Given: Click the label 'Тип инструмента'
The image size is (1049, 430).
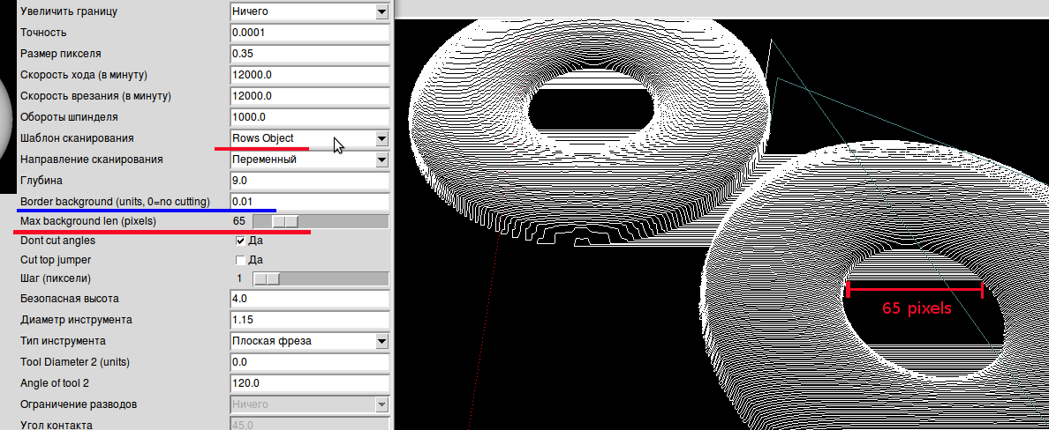Looking at the screenshot, I should (63, 340).
